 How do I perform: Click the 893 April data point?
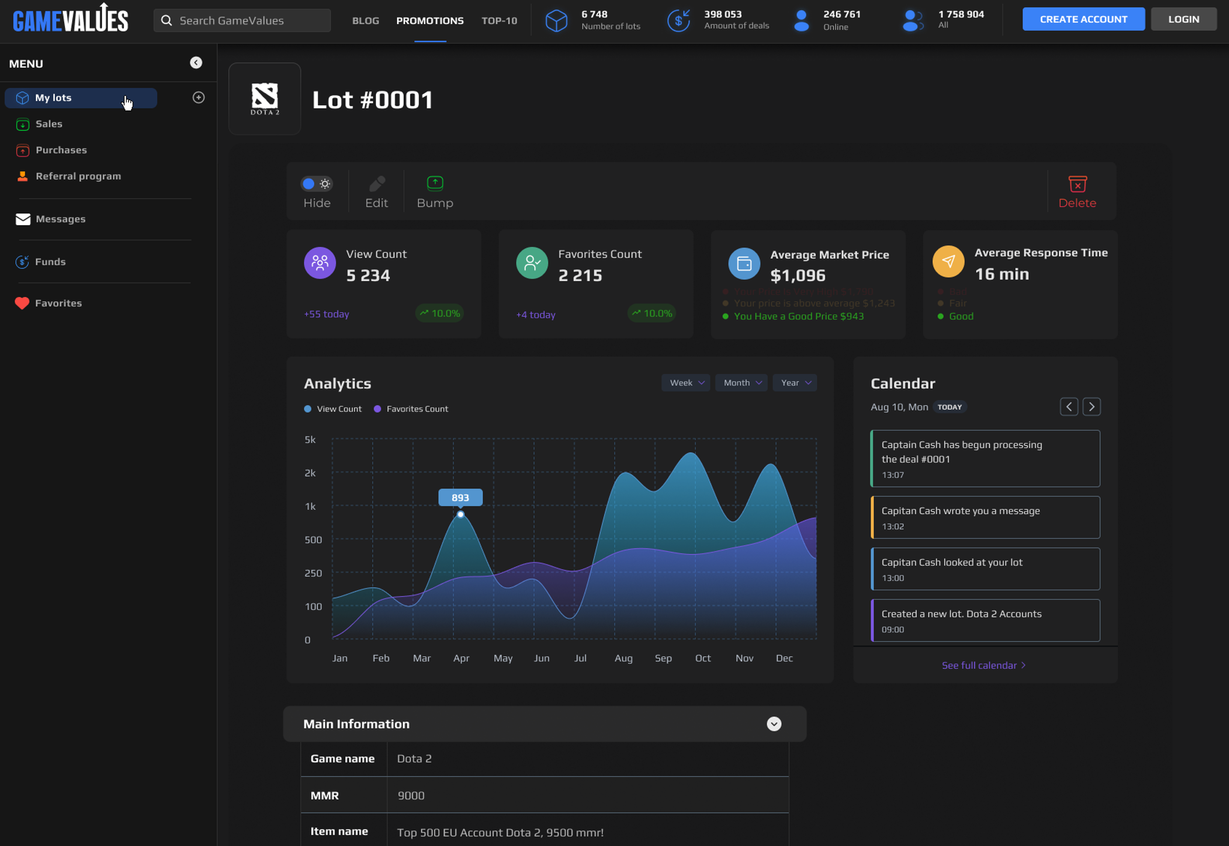pos(461,515)
